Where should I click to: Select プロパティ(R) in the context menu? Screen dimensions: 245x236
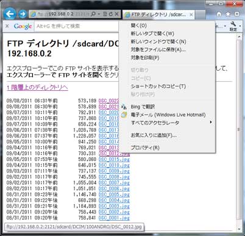point(145,148)
